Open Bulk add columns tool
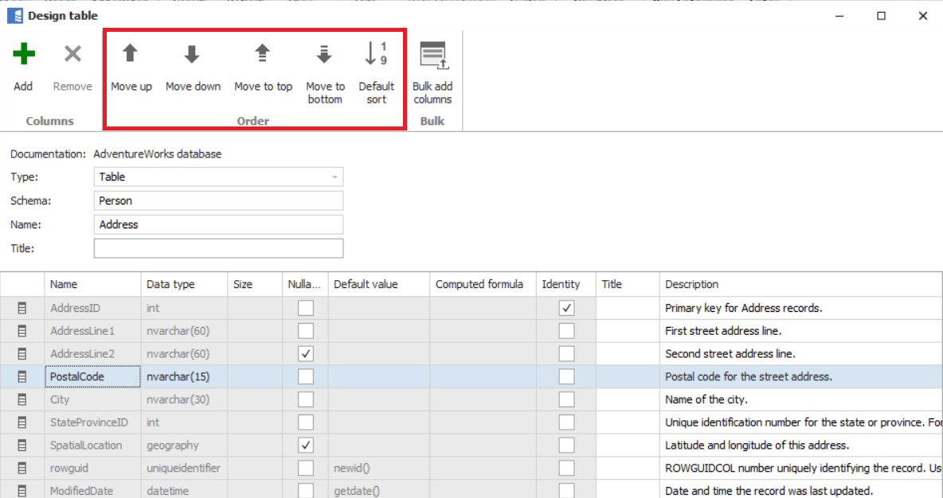Viewport: 943px width, 498px height. pos(432,55)
